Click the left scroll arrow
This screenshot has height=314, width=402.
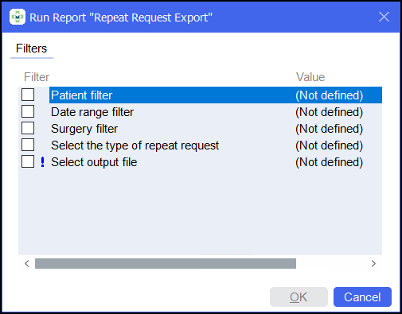(27, 264)
